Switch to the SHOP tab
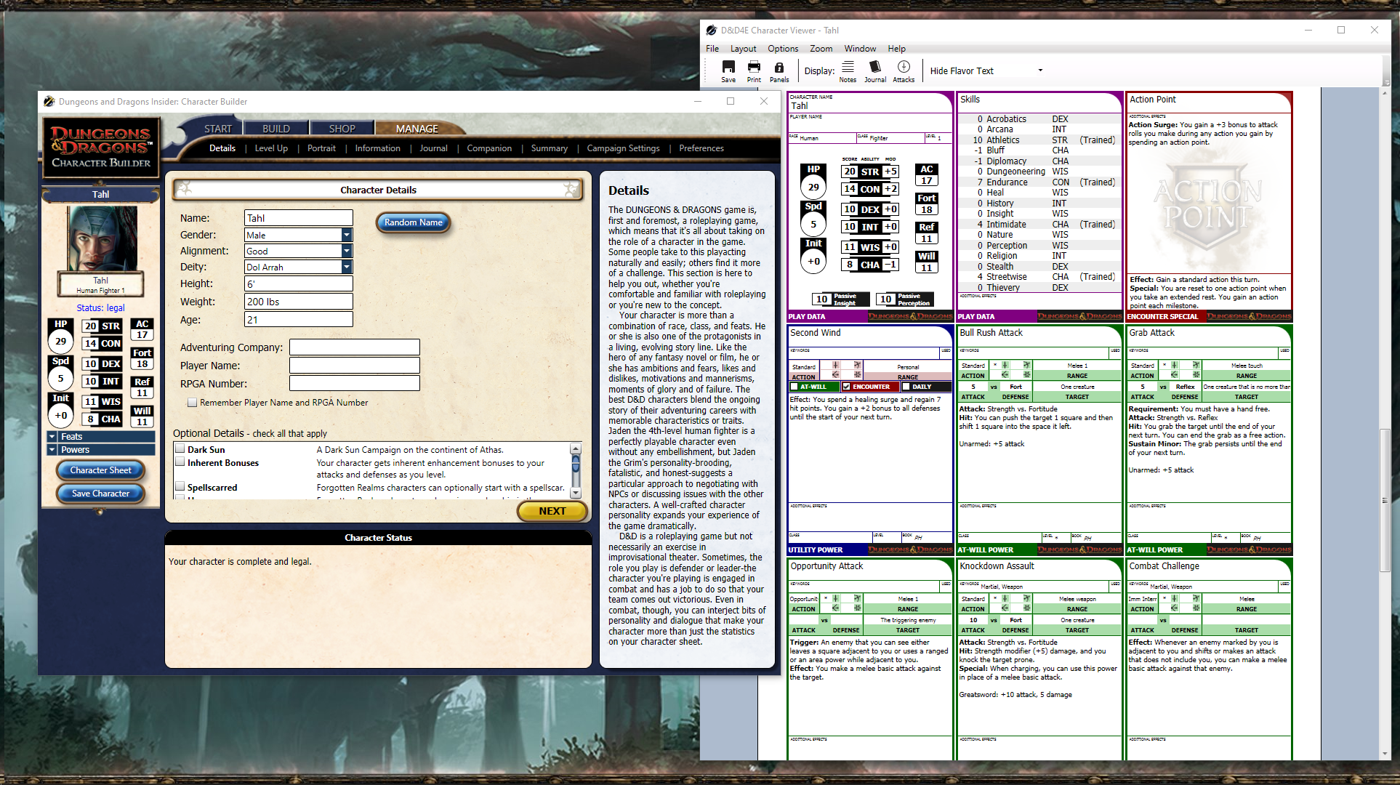The width and height of the screenshot is (1400, 785). [342, 129]
